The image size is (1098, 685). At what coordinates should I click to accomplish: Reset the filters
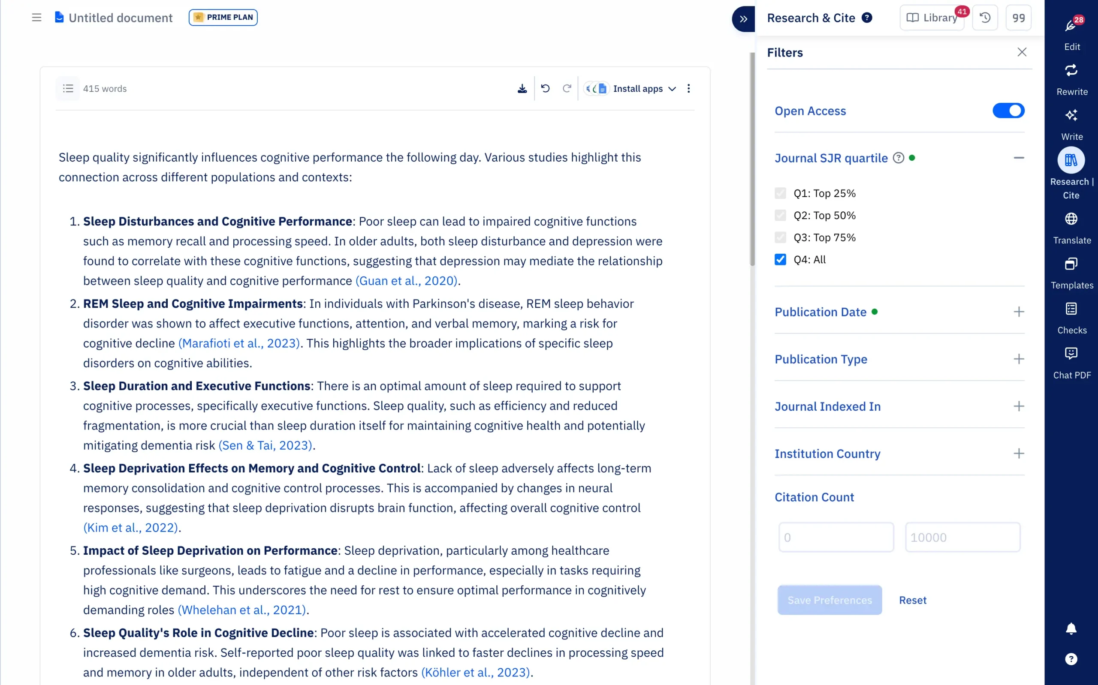(913, 600)
